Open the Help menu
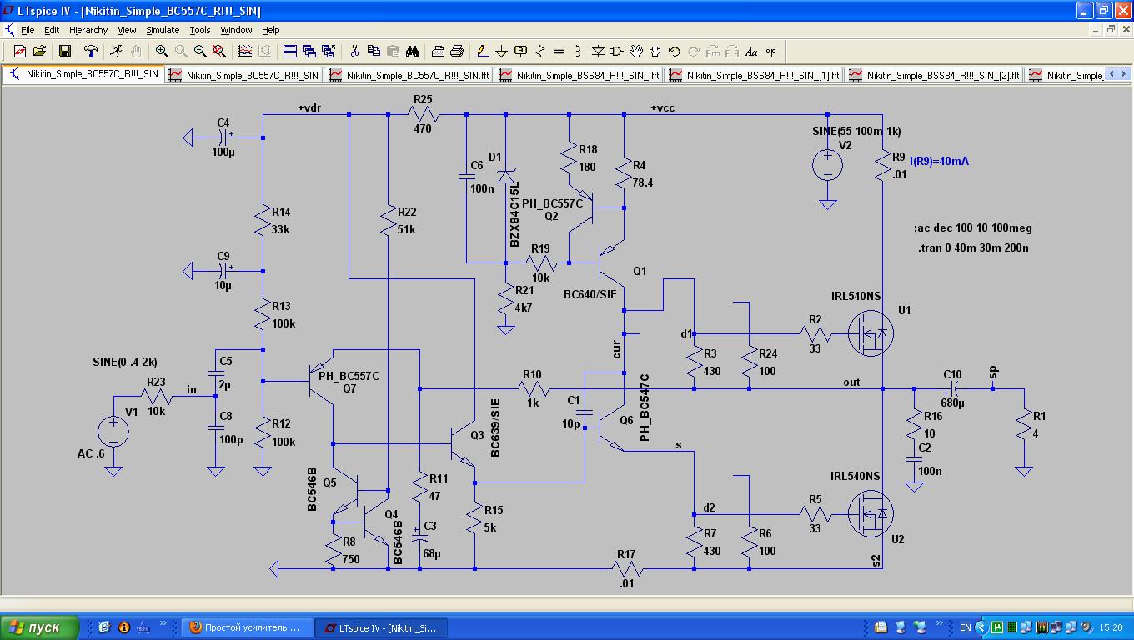 271,30
